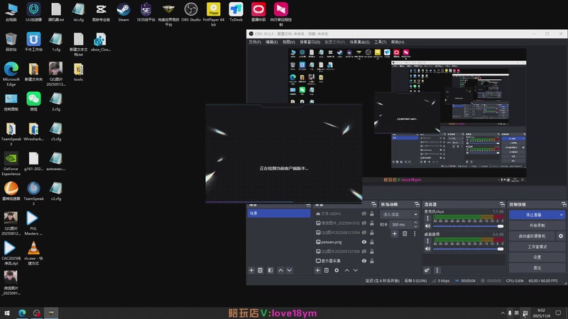The image size is (568, 319).
Task: Open the 帮助(H) menu in OBS
Action: pos(398,42)
